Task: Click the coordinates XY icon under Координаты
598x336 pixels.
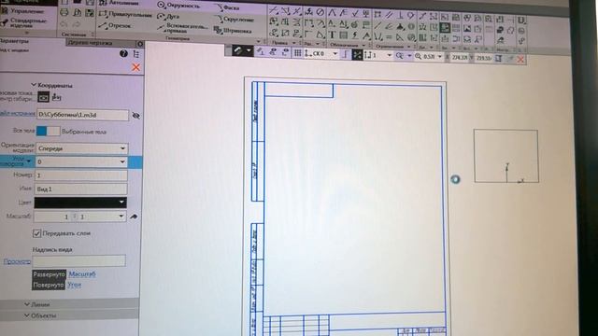Action: coord(56,97)
